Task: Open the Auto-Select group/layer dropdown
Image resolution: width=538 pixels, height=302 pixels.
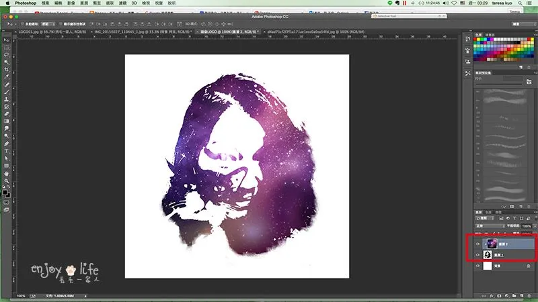Action: point(48,24)
